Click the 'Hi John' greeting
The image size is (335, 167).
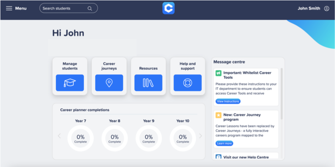(68, 33)
